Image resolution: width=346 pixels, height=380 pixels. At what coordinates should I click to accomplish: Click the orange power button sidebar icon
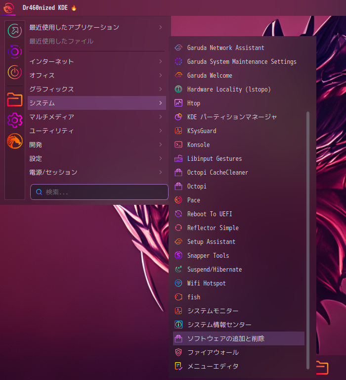pos(15,72)
